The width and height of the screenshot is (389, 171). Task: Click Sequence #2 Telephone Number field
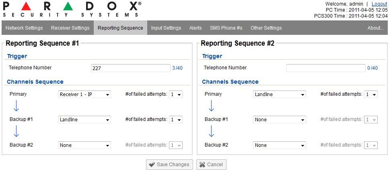325,68
